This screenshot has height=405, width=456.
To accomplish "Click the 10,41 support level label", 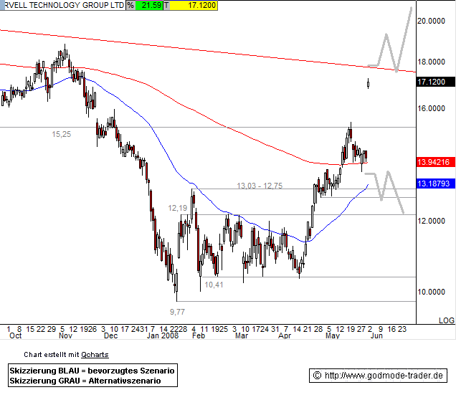I will [214, 285].
